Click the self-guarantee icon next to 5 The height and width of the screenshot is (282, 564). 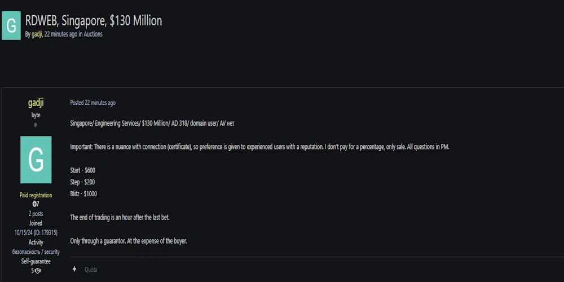[x=38, y=271]
